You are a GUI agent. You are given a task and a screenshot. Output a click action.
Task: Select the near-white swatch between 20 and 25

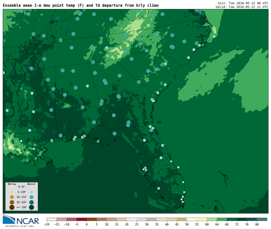(x=132, y=219)
